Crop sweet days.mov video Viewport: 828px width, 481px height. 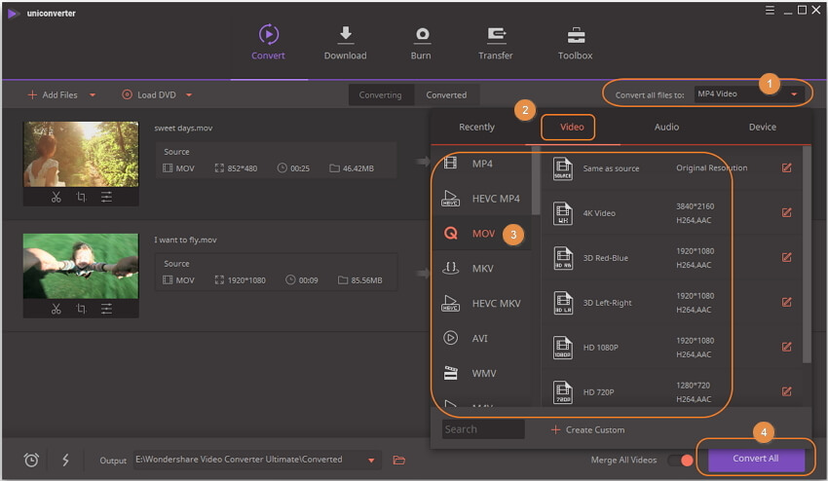tap(81, 197)
